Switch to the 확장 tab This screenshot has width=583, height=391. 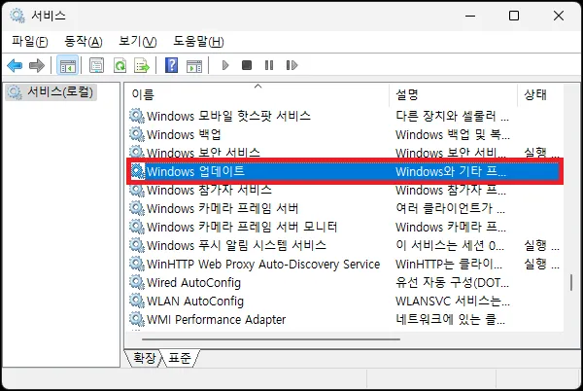click(x=144, y=358)
